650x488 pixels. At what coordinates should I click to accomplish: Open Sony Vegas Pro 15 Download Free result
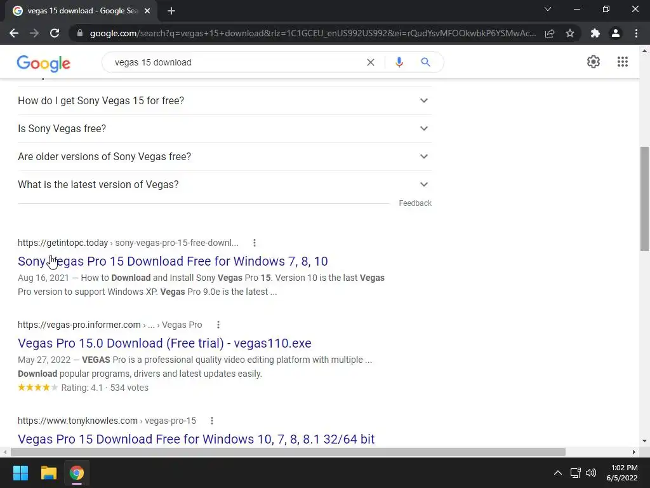tap(173, 261)
